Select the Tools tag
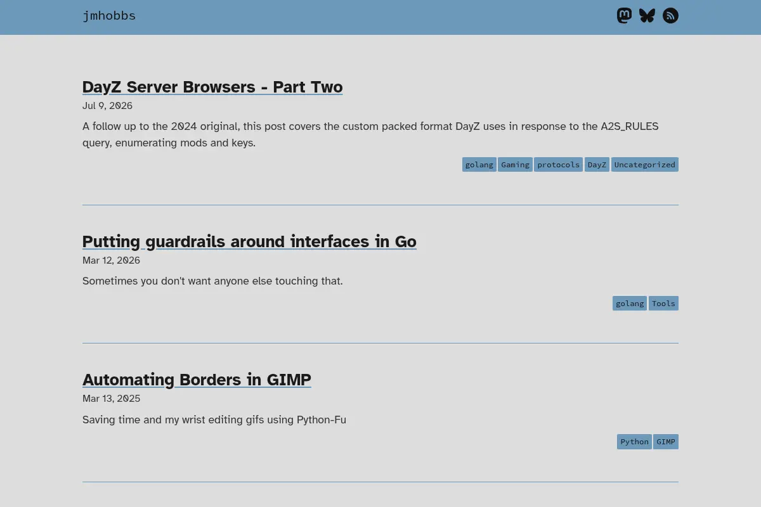 pyautogui.click(x=663, y=304)
